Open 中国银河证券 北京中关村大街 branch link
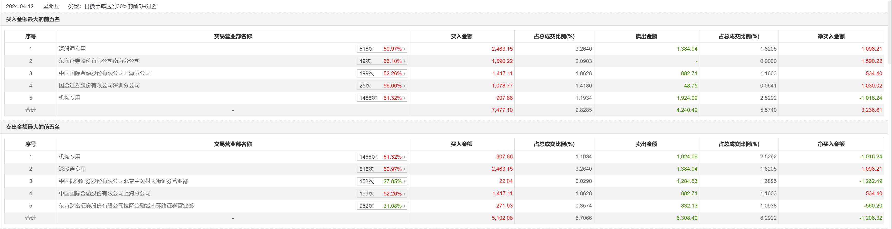Viewport: 892px width, 229px height. coord(123,181)
